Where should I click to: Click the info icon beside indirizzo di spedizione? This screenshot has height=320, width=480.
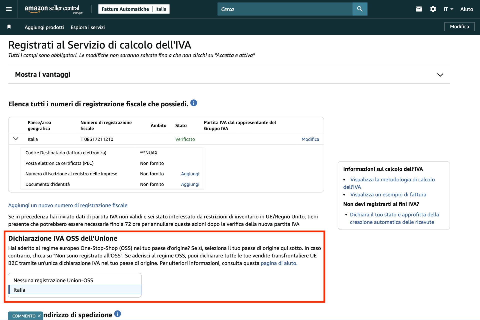117,313
